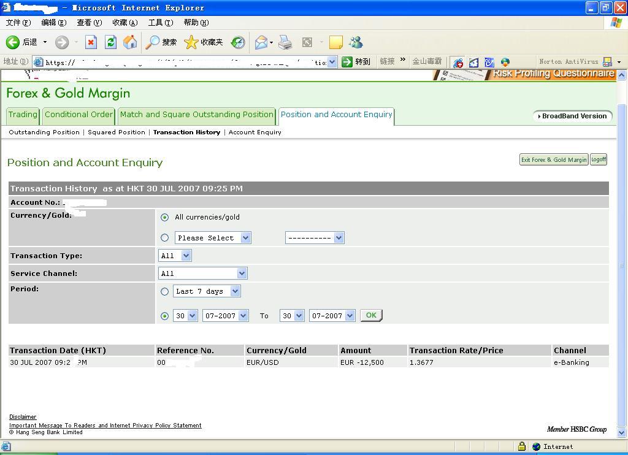
Task: Click the green Go arrow button
Action: point(347,62)
